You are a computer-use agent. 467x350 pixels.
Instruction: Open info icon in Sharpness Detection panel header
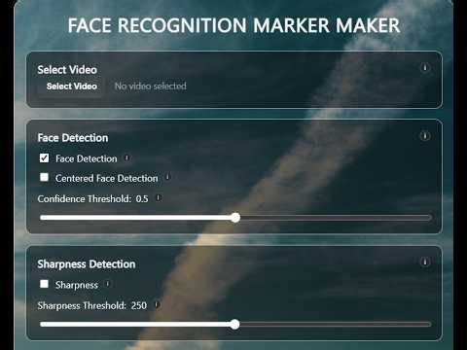click(x=425, y=262)
